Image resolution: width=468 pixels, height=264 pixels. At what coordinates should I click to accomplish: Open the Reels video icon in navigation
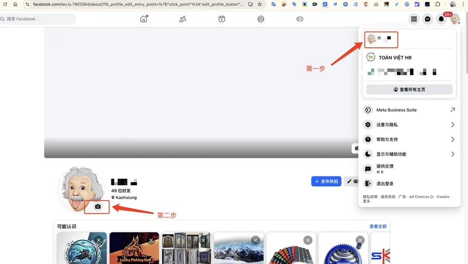222,19
